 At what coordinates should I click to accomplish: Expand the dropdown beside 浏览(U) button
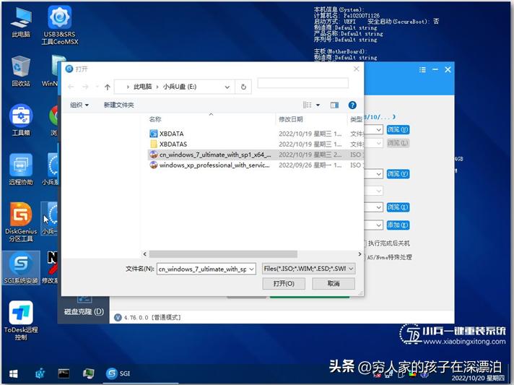pyautogui.click(x=378, y=129)
